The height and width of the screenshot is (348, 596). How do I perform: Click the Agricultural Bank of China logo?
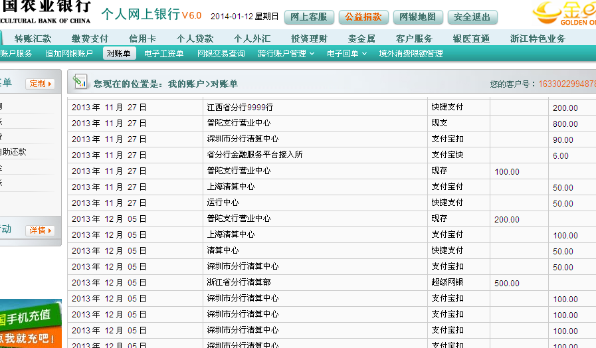[x=45, y=12]
